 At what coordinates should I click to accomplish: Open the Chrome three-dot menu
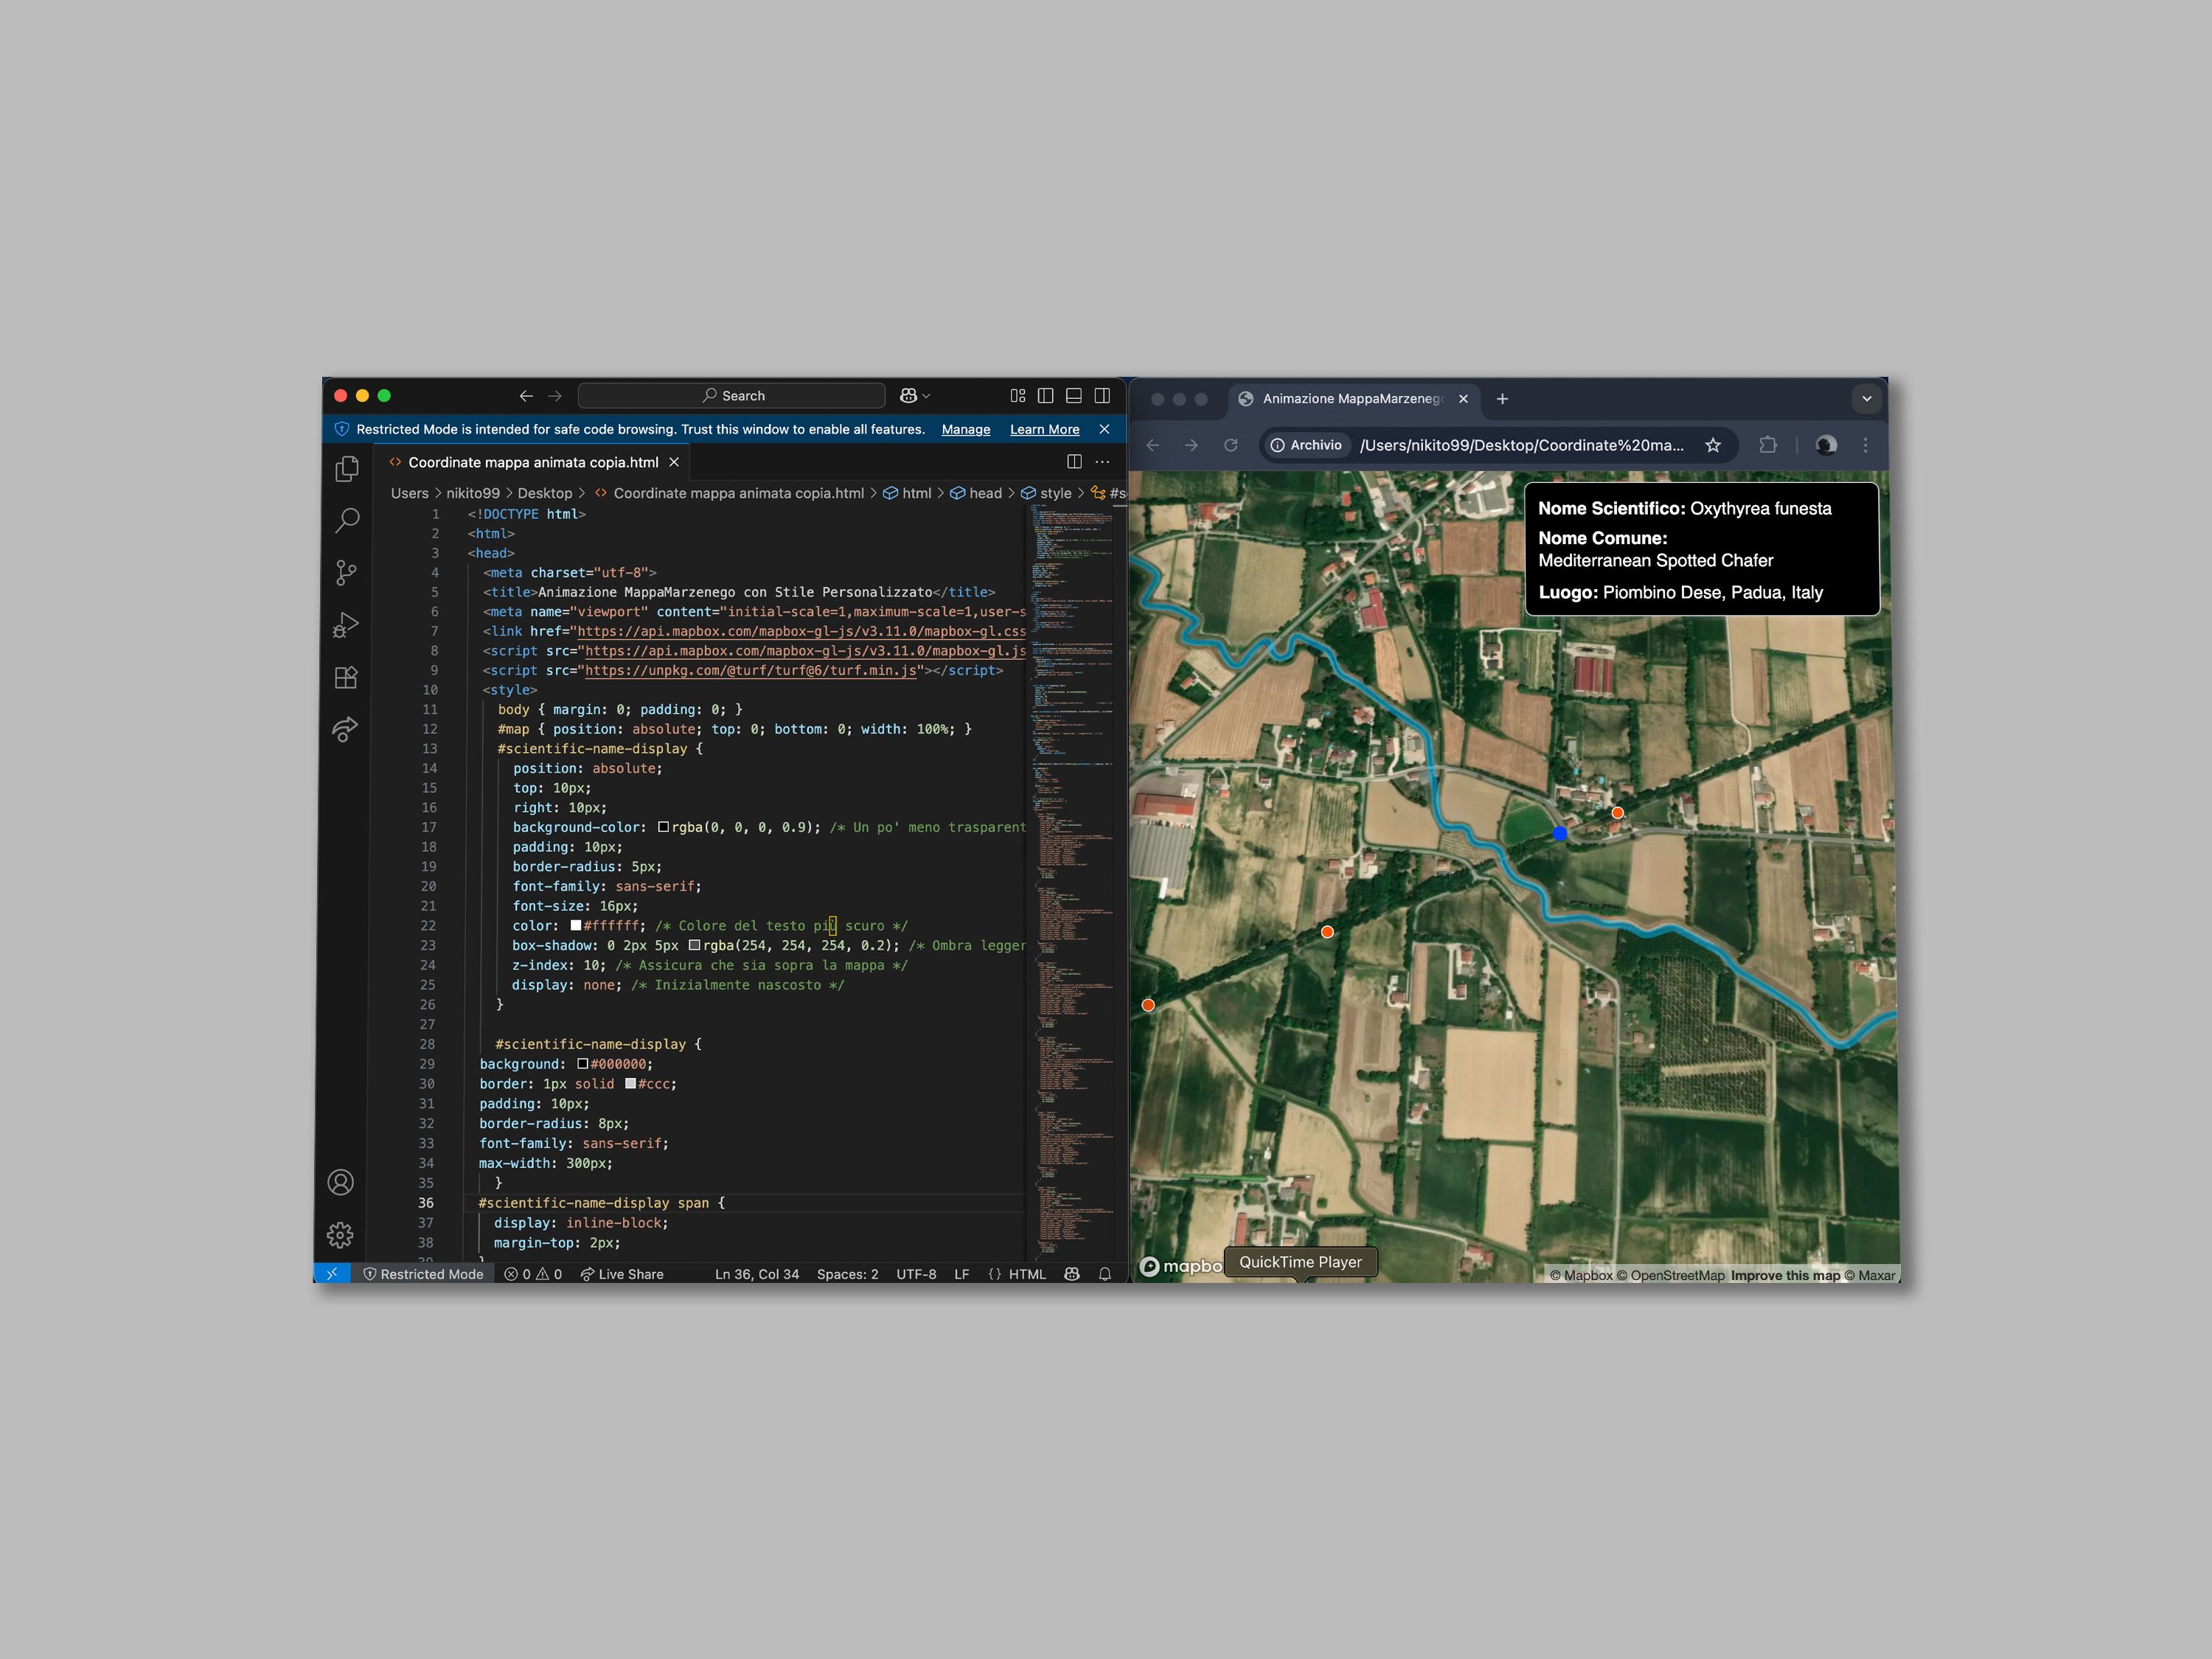1865,445
